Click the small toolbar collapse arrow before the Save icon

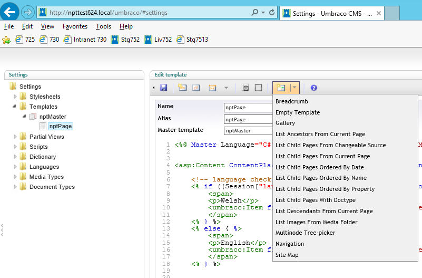click(x=154, y=88)
